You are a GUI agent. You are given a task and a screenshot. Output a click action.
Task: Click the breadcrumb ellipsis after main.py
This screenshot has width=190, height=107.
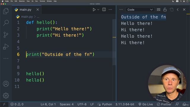click(38, 17)
